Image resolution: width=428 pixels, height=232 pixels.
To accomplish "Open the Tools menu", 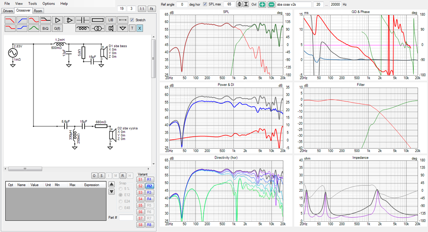I will pos(33,4).
